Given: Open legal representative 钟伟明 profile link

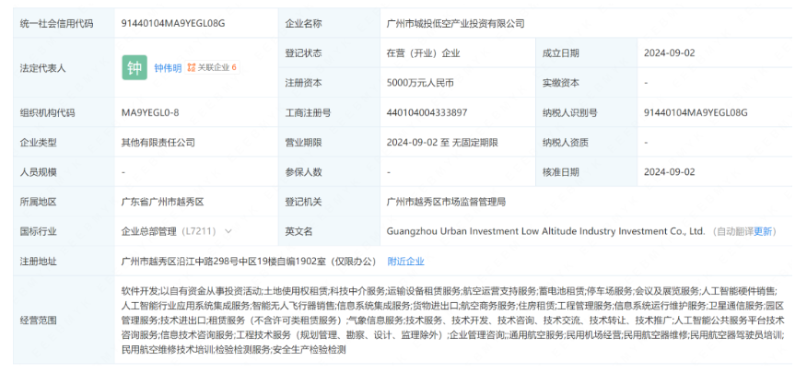Looking at the screenshot, I should tap(167, 67).
